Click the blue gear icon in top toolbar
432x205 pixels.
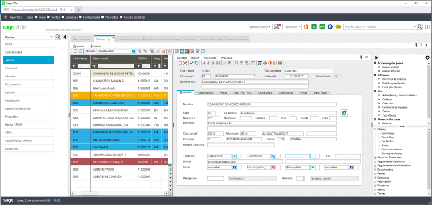pyautogui.click(x=330, y=27)
